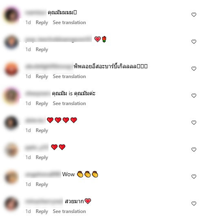Open avatar of the heart and rose commenter
Viewport: 200px width, 222px height.
11,42
